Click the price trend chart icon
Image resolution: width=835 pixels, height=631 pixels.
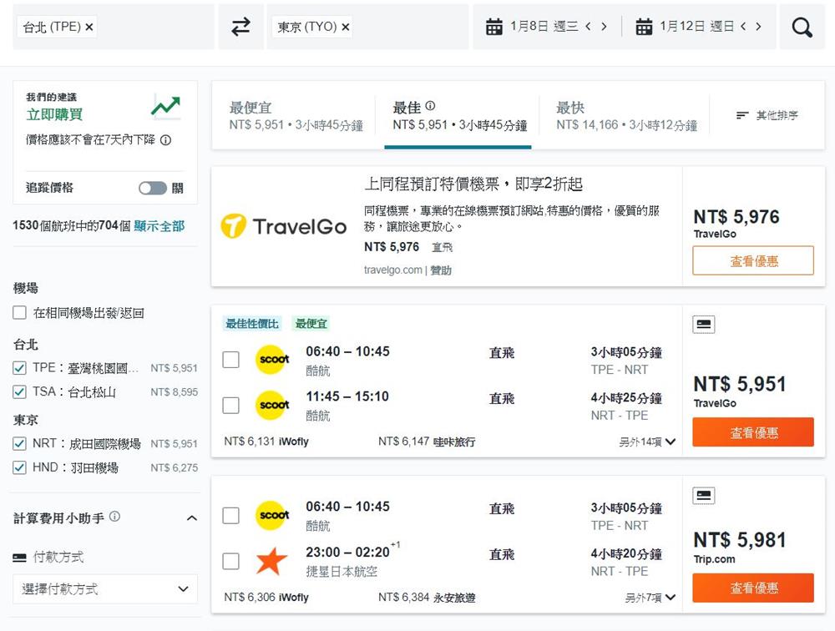pos(165,106)
